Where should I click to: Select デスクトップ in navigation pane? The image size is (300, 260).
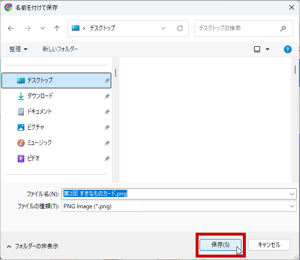56,80
